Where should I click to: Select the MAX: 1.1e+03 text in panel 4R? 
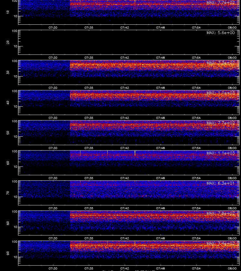221,93
